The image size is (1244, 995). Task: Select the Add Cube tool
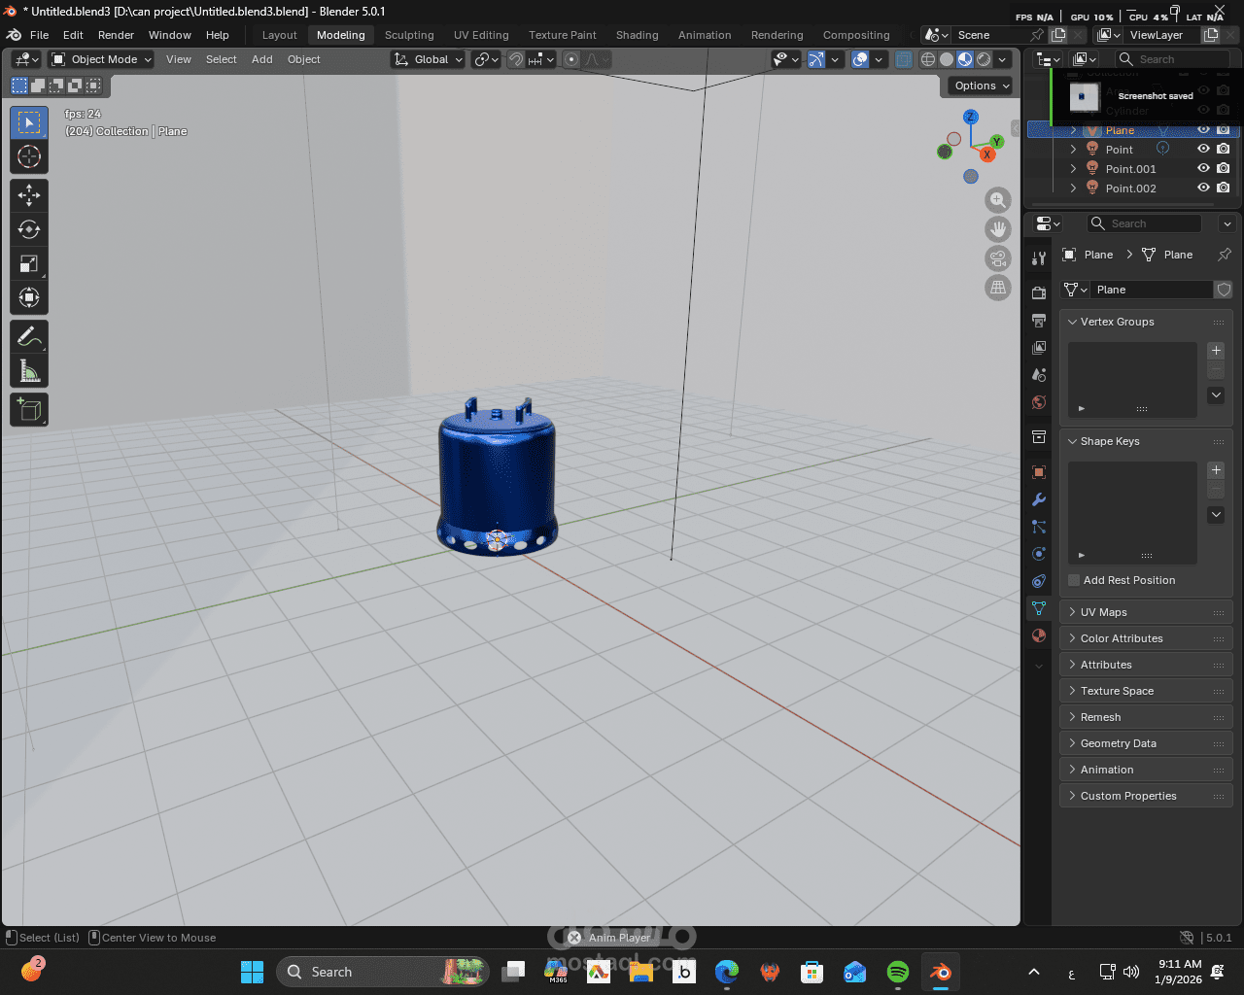pyautogui.click(x=29, y=409)
